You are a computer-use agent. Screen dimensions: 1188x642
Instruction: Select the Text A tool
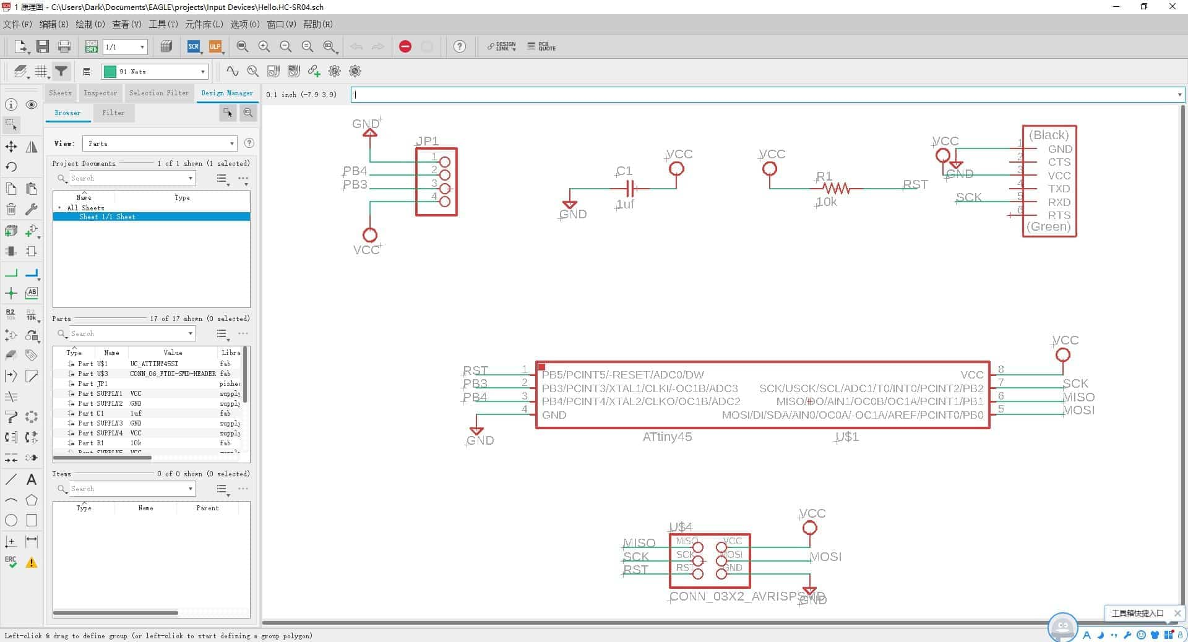(32, 479)
